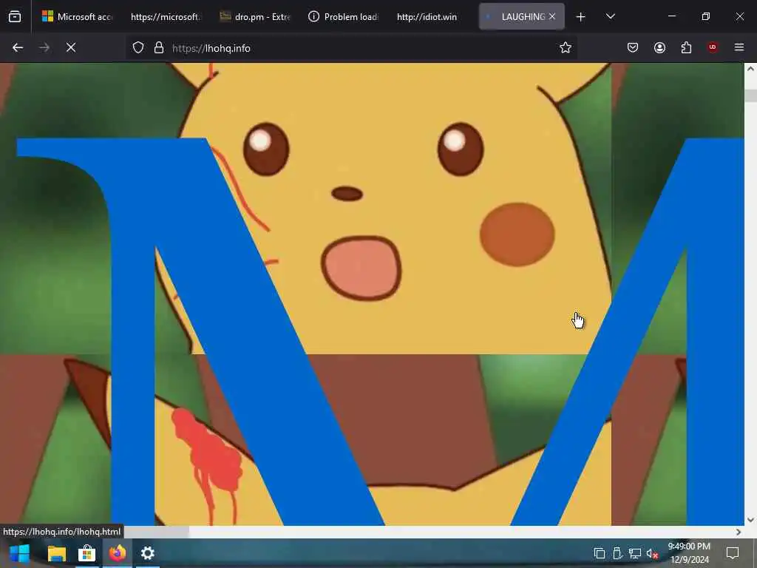The width and height of the screenshot is (757, 568).
Task: Click the surprised Pikachu image link
Action: (x=372, y=294)
